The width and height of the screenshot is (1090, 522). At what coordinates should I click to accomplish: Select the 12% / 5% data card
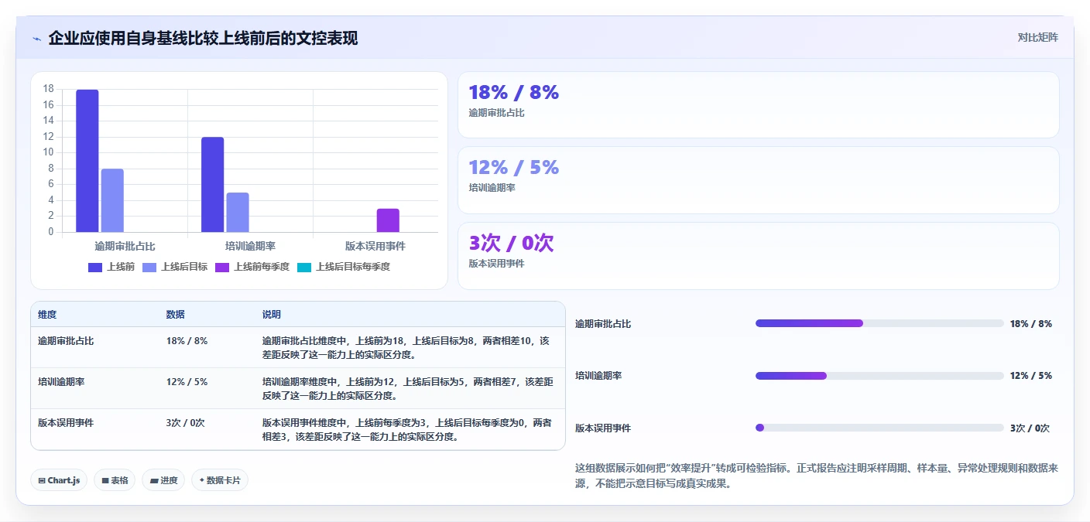tap(758, 180)
